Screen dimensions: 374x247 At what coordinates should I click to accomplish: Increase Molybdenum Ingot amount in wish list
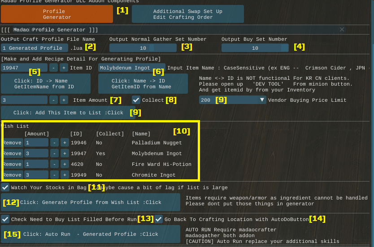[x=65, y=153]
